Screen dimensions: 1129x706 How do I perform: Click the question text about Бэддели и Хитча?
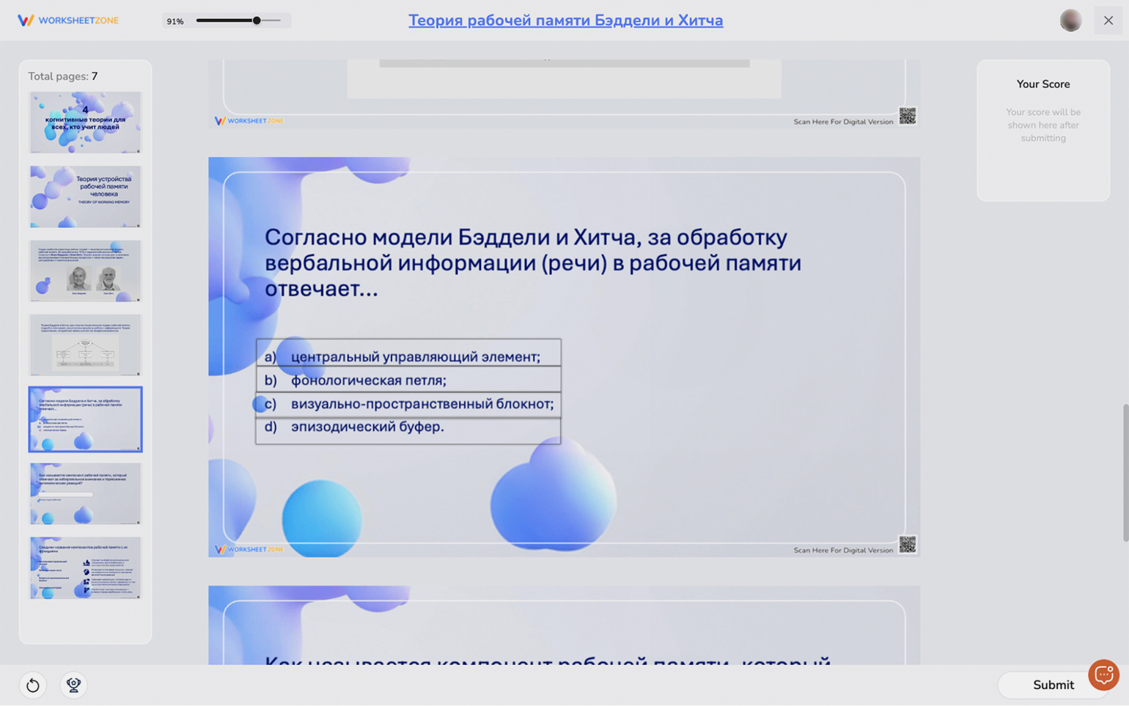(x=533, y=262)
